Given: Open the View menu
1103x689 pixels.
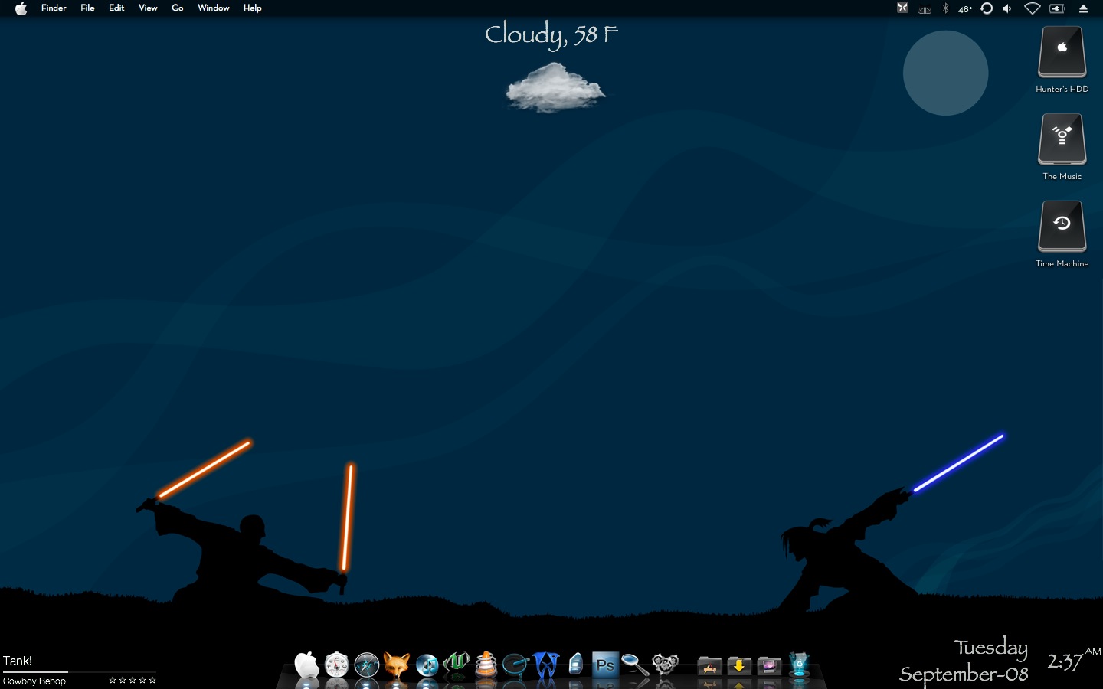Looking at the screenshot, I should (148, 8).
